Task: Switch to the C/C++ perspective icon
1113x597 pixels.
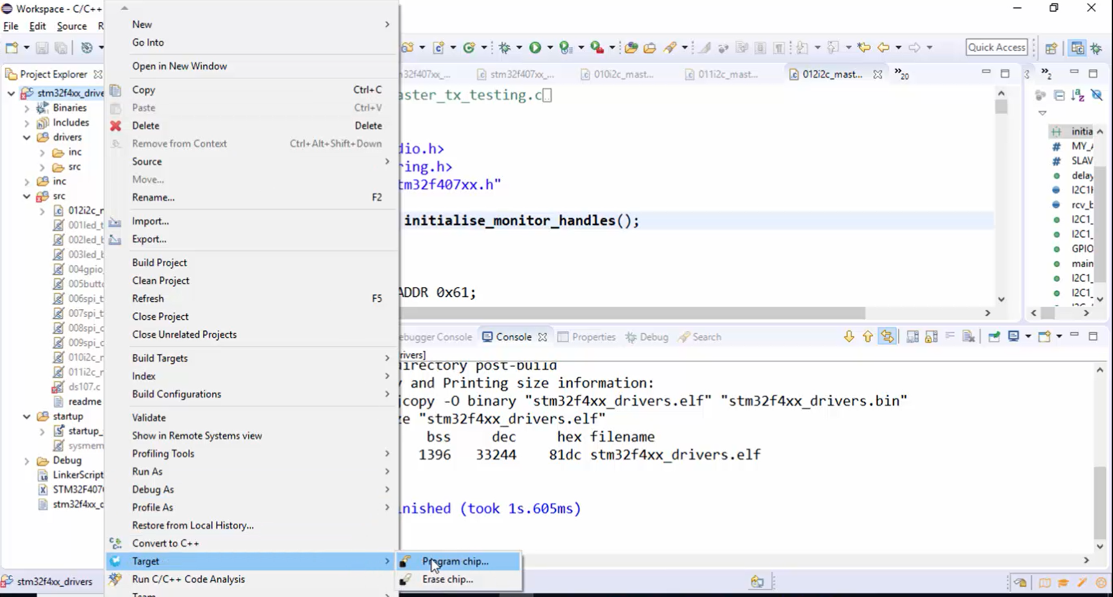Action: 1078,48
